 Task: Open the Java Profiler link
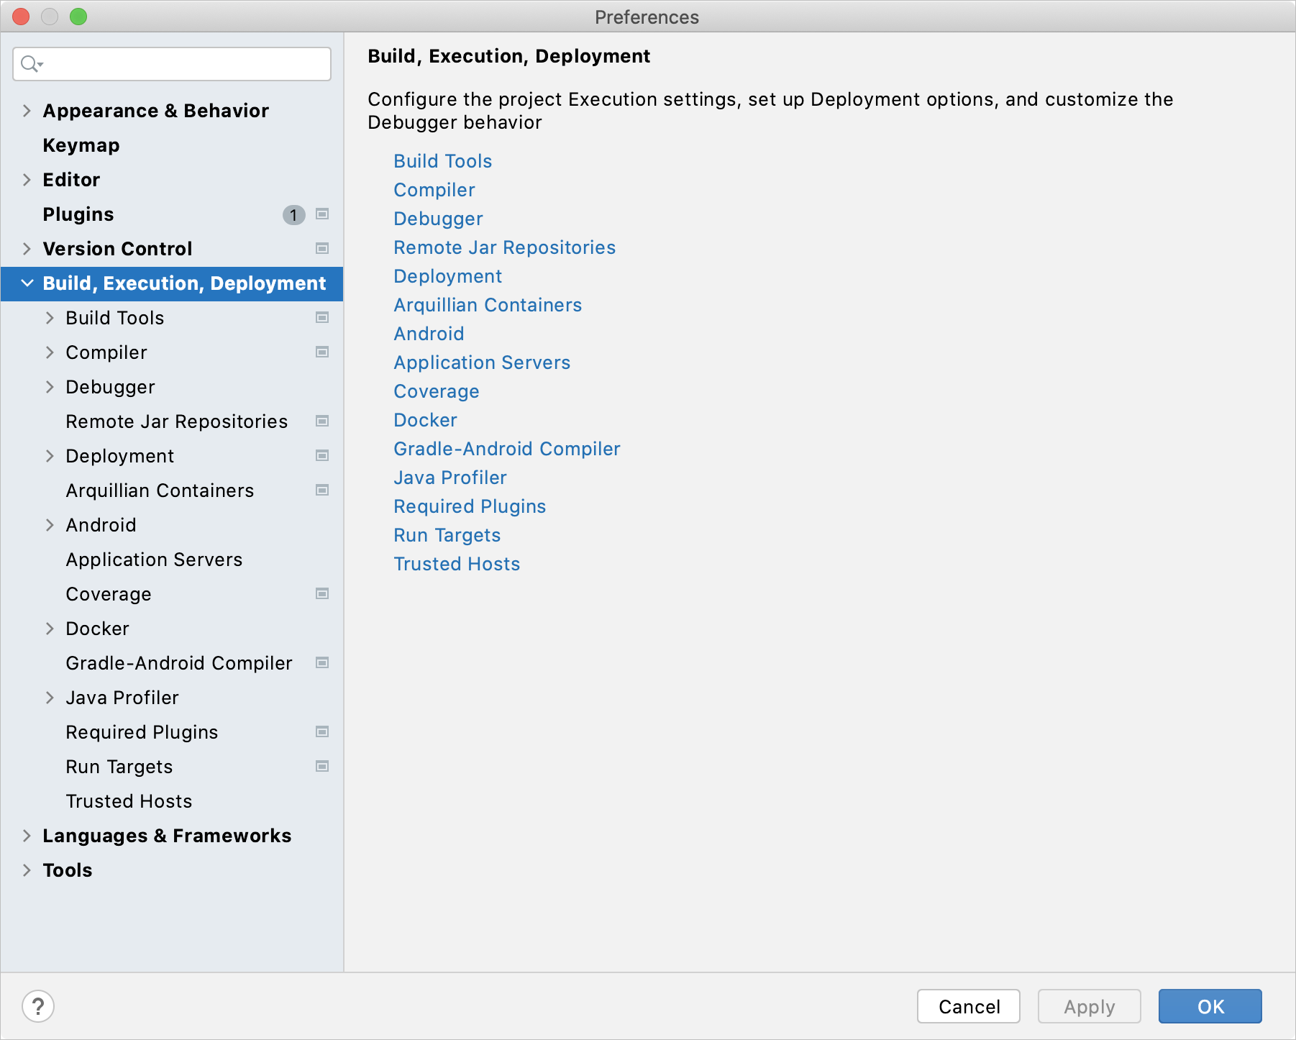pyautogui.click(x=450, y=478)
